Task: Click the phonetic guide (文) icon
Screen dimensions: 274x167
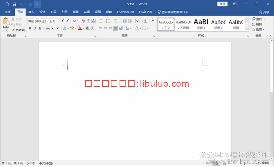Action: [x=88, y=21]
